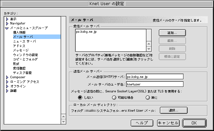Viewport: 214px width, 131px height.
Task: Open アドレス settings
Action: [19, 46]
